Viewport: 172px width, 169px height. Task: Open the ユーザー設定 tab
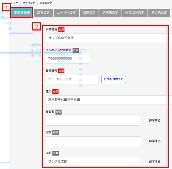[66, 13]
